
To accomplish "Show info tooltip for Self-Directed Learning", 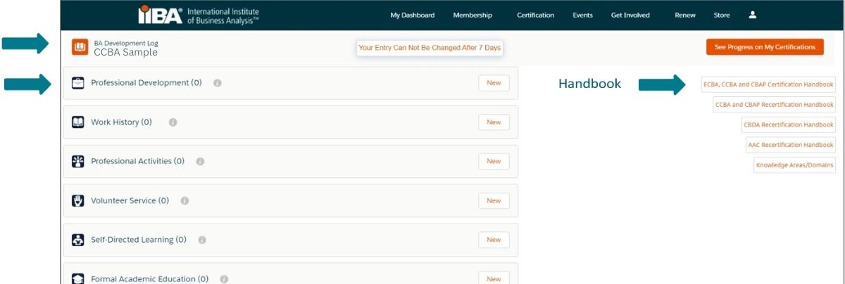I will [x=202, y=240].
